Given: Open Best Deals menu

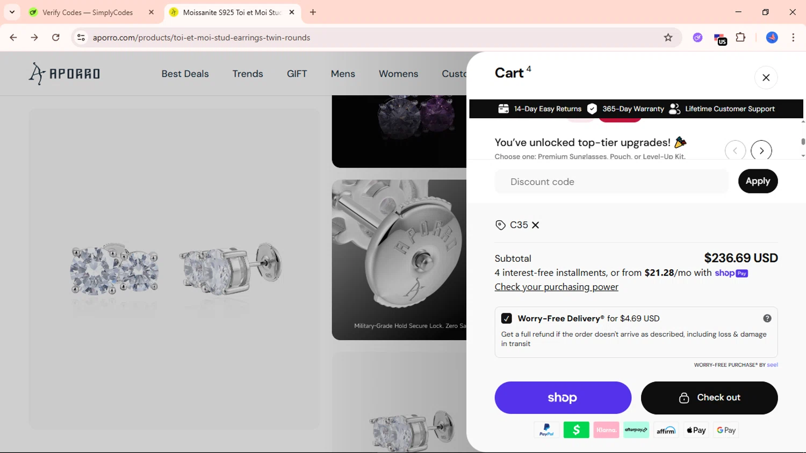Looking at the screenshot, I should (185, 74).
